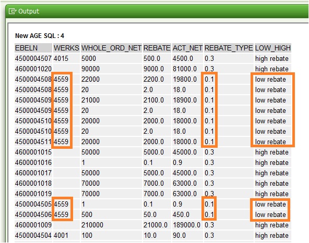309x243 pixels.
Task: Click the REBATE_TYPE column header
Action: 229,48
